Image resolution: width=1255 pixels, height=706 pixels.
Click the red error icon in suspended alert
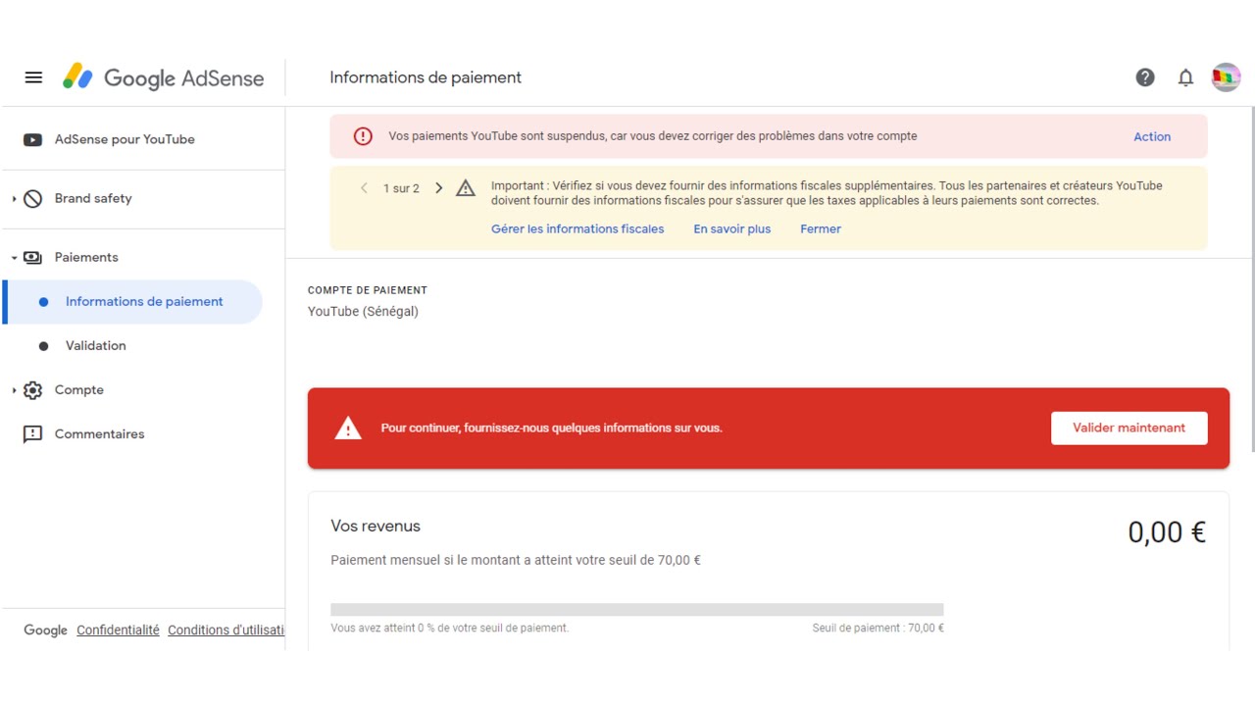tap(363, 136)
